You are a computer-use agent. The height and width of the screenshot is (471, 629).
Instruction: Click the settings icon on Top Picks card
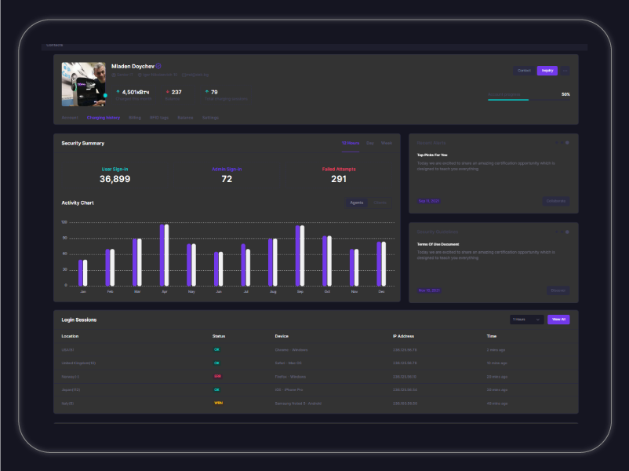click(x=567, y=143)
